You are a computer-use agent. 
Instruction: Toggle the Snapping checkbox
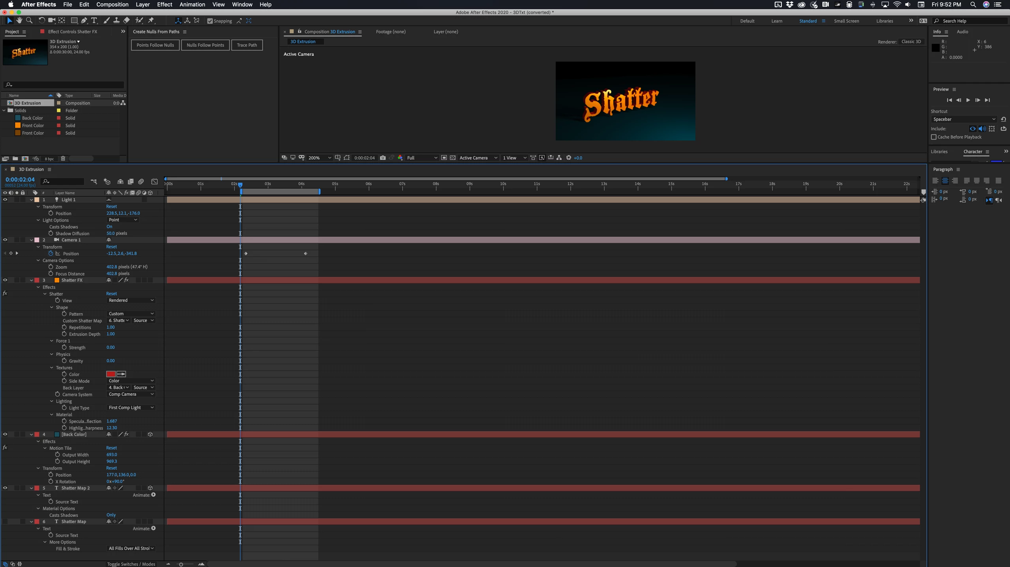tap(210, 21)
